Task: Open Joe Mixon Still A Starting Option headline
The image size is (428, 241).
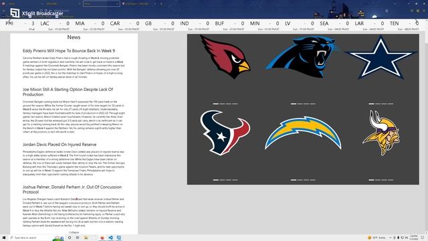Action: (68, 92)
